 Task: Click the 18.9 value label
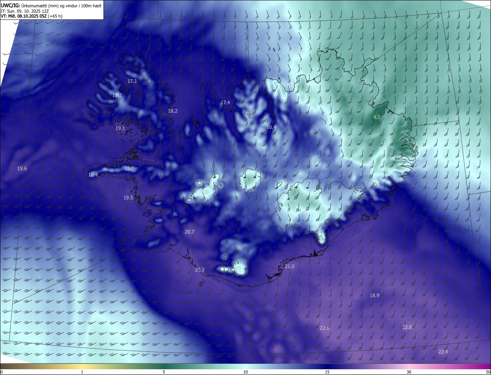(374, 296)
